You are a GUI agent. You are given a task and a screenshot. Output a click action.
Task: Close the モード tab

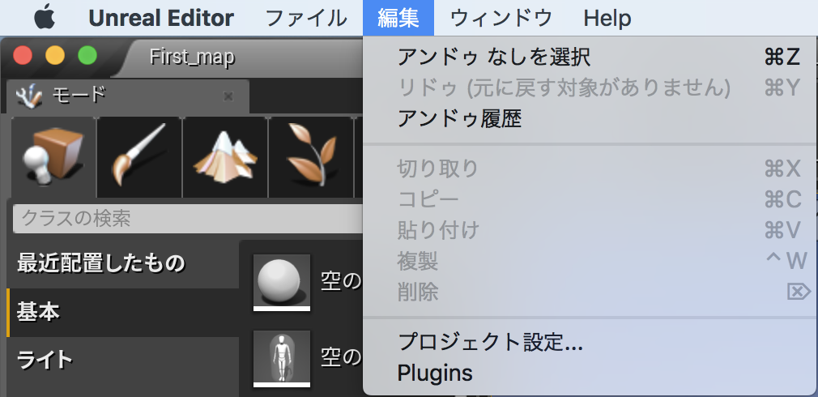228,96
